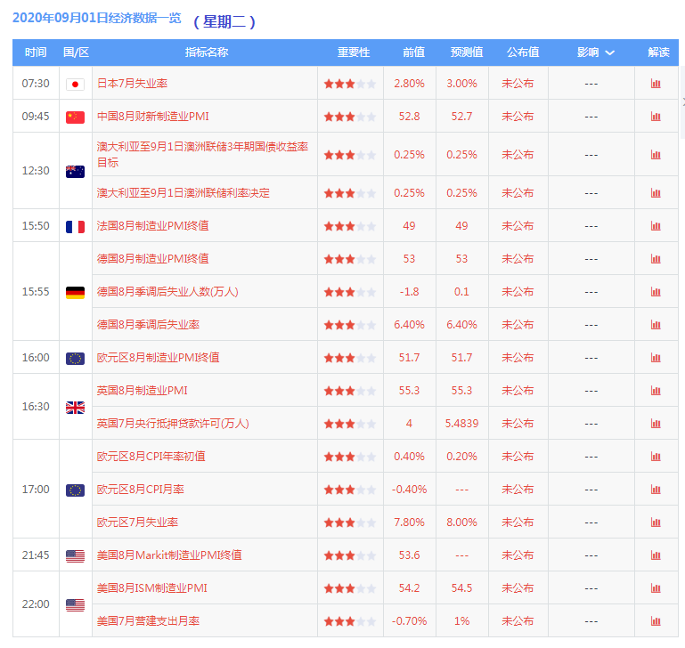Open 美国8月Markit制造业PMI终值 link
685x648 pixels.
point(169,555)
